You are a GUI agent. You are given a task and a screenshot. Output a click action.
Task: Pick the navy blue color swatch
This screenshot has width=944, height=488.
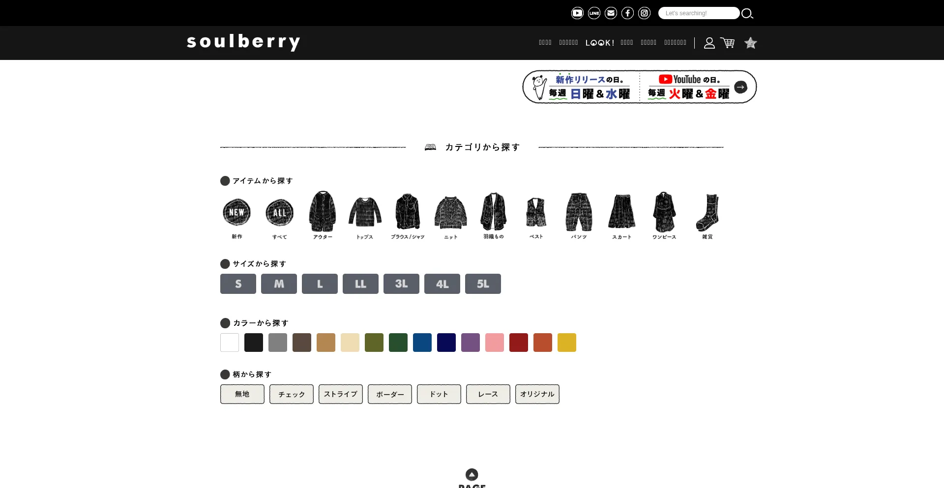point(446,343)
